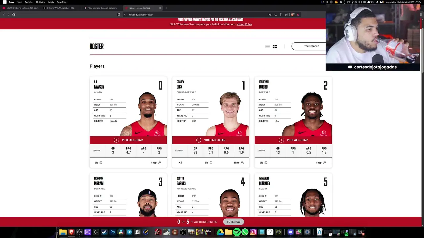Click the Vote Now button
The width and height of the screenshot is (424, 238).
[234, 222]
